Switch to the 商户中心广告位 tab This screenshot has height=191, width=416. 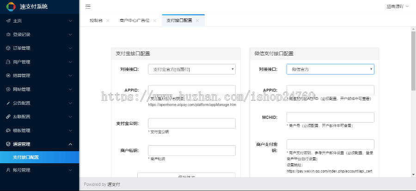click(x=135, y=21)
